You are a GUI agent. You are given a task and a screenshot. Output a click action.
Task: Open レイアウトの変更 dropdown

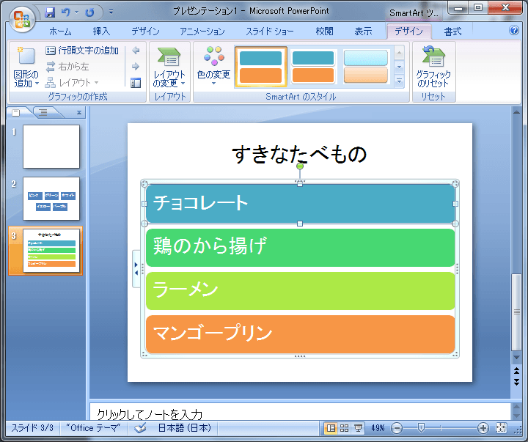169,67
